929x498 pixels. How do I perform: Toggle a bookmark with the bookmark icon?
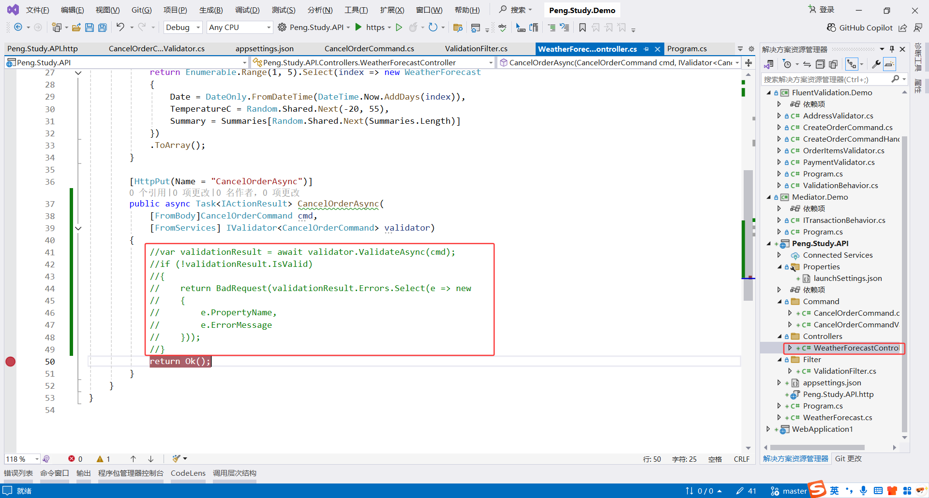click(583, 28)
